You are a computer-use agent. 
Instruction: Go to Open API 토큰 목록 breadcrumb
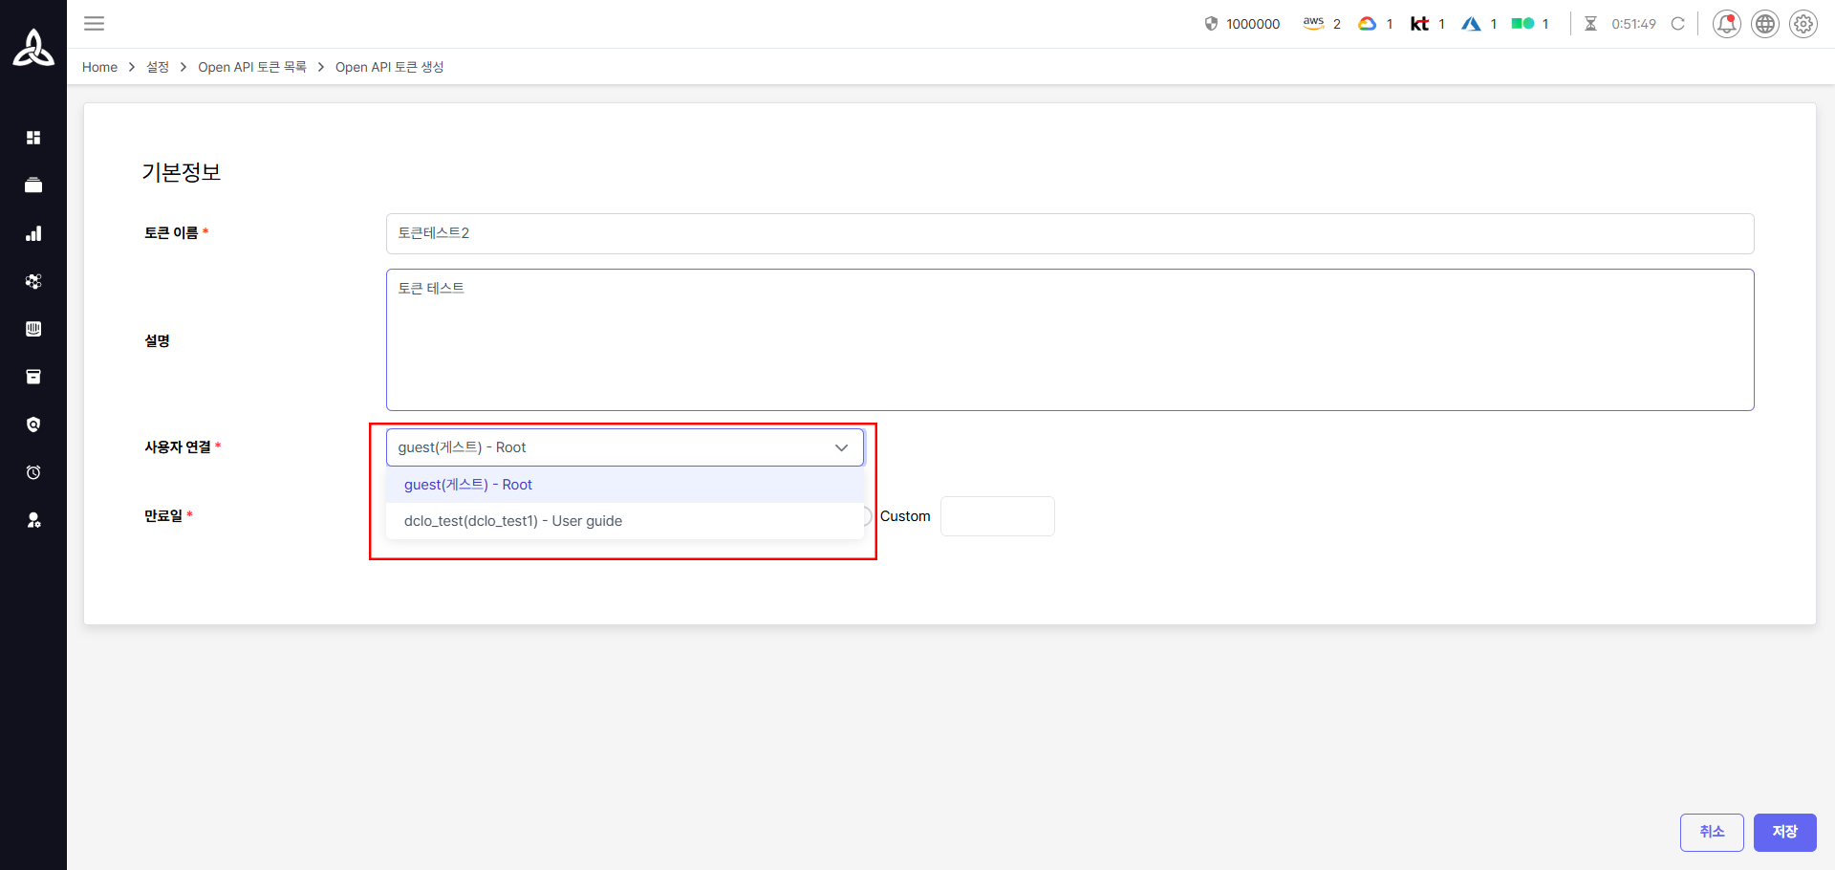tap(252, 67)
